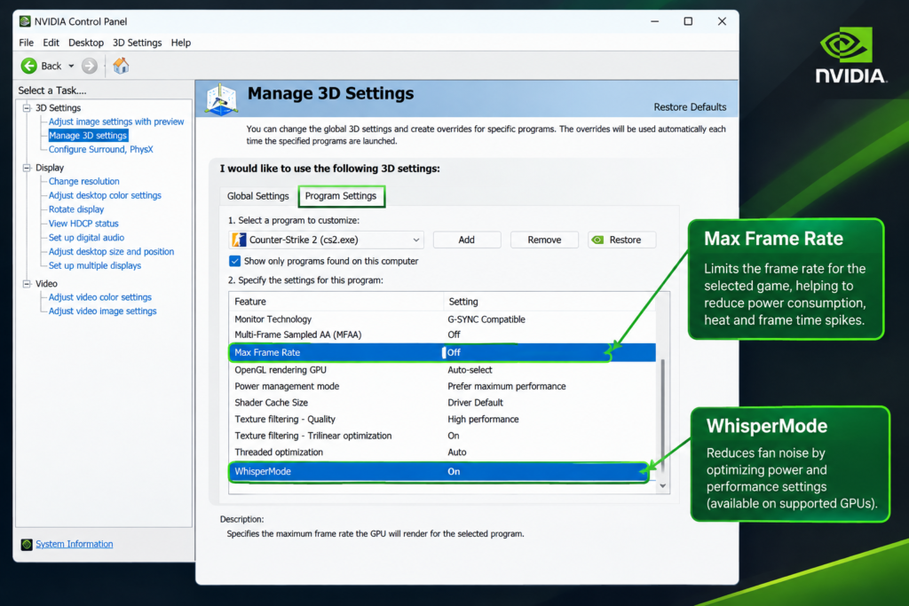909x606 pixels.
Task: Select Adjust video color settings
Action: click(100, 297)
